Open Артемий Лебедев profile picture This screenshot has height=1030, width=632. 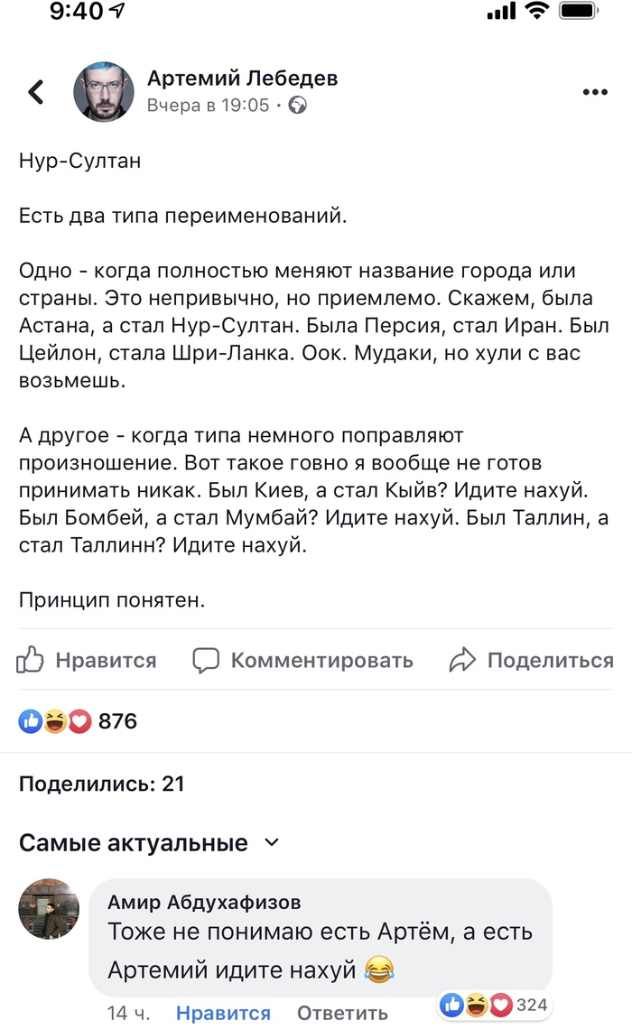tap(103, 92)
